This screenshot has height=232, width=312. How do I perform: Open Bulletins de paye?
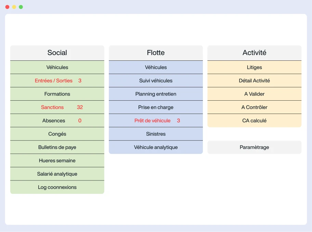57,147
